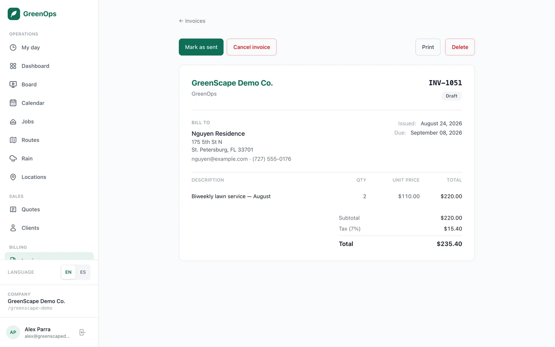Open the Board page
The height and width of the screenshot is (347, 555).
click(x=49, y=84)
